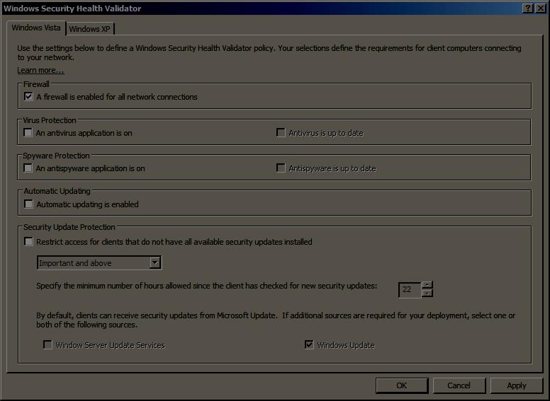This screenshot has width=550, height=401.
Task: Click the hours field showing 22
Action: click(410, 290)
